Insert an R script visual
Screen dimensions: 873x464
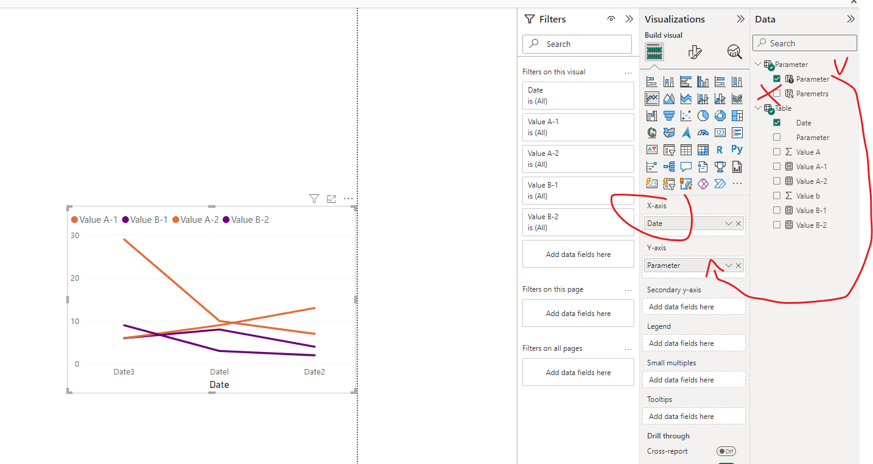[720, 149]
